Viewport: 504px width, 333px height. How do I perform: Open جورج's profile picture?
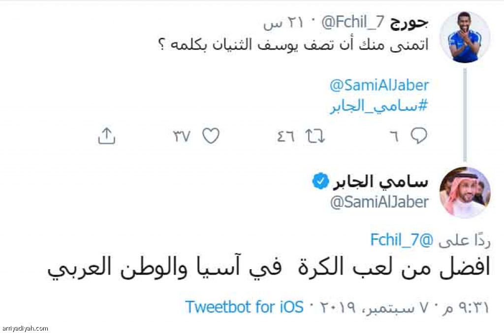click(465, 36)
